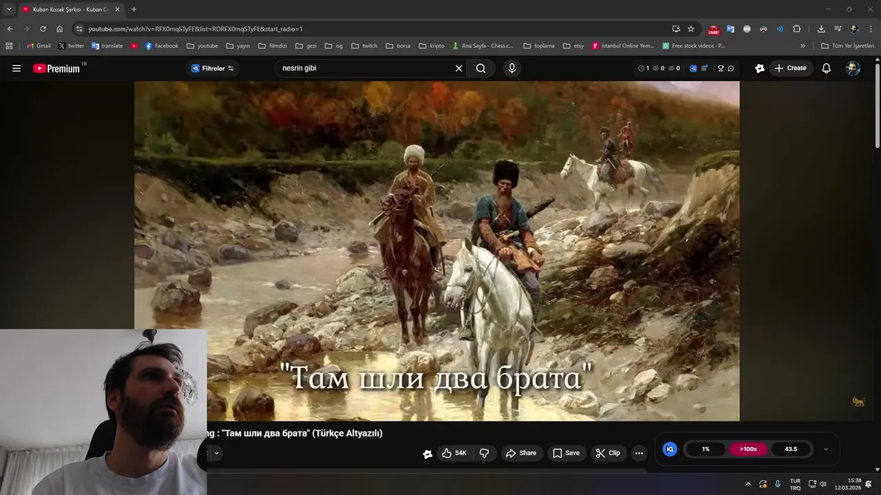Reload the current page

pyautogui.click(x=43, y=29)
